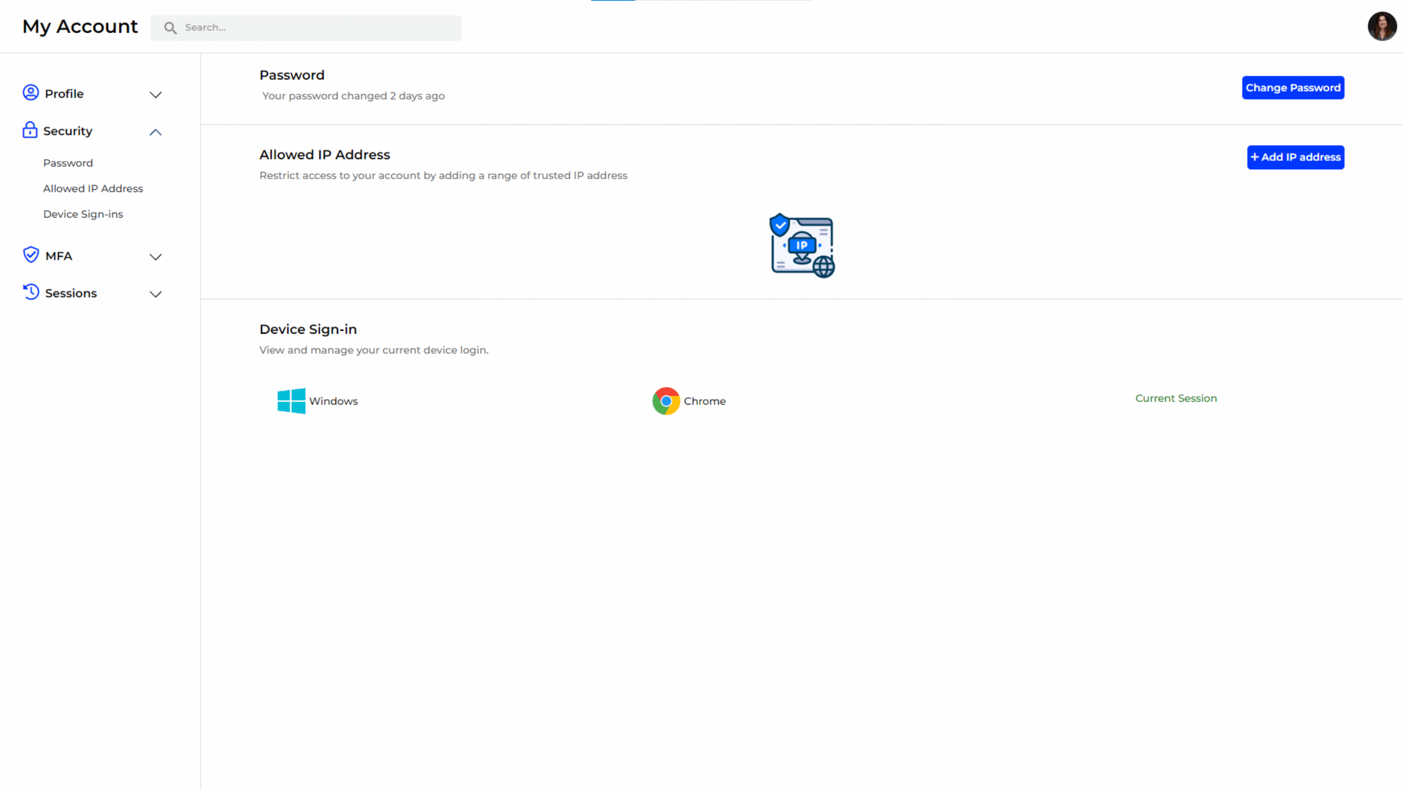Click the MFA shield icon
The width and height of the screenshot is (1403, 789).
[31, 255]
